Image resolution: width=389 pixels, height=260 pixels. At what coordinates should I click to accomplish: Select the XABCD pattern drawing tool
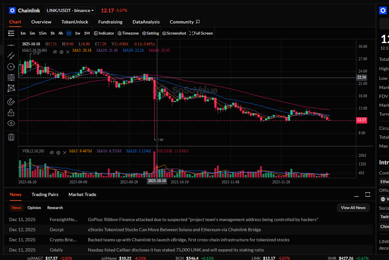[11, 88]
